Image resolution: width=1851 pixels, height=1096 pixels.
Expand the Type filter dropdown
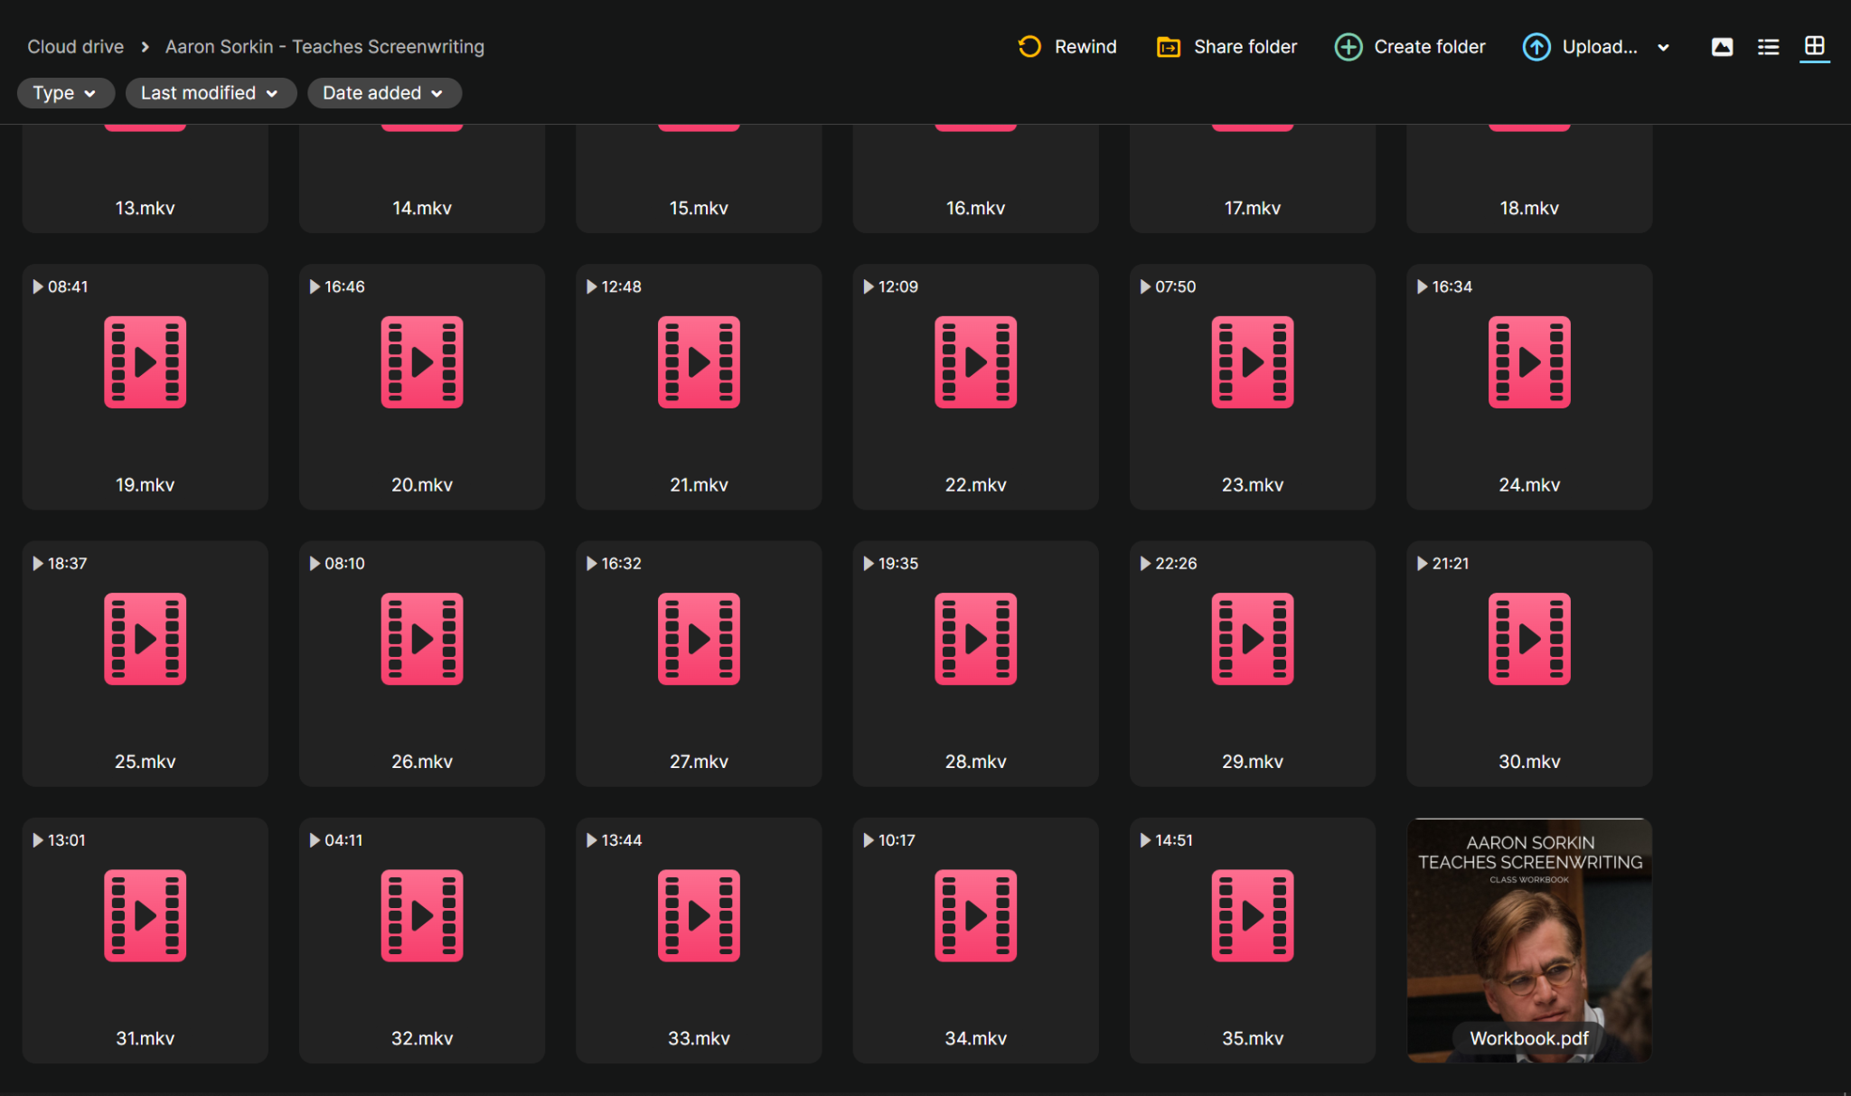64,93
